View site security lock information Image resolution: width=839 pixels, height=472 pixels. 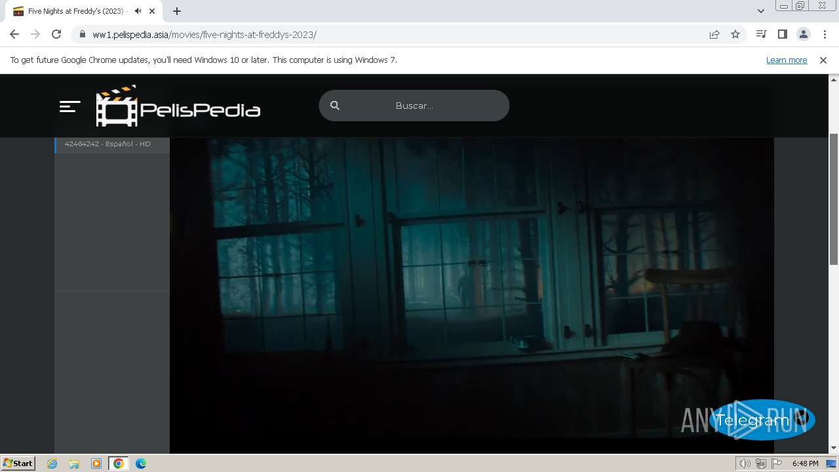(83, 34)
